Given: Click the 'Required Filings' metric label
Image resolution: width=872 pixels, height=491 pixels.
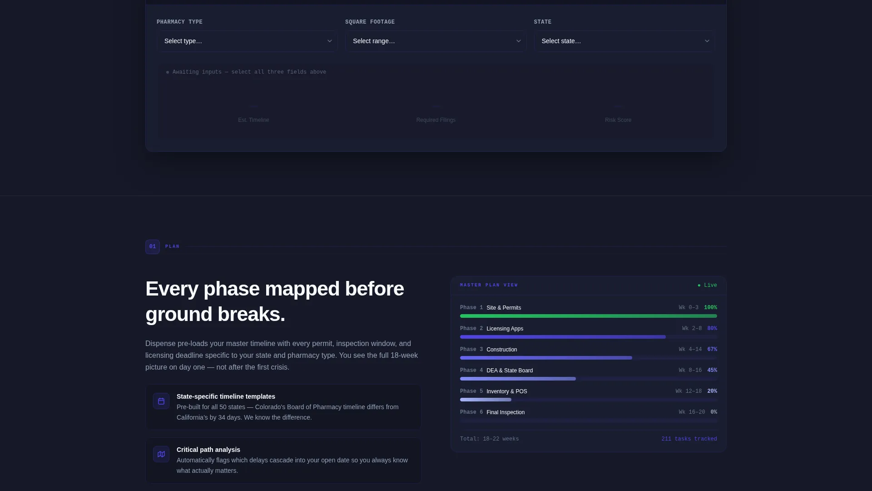Looking at the screenshot, I should pyautogui.click(x=436, y=120).
